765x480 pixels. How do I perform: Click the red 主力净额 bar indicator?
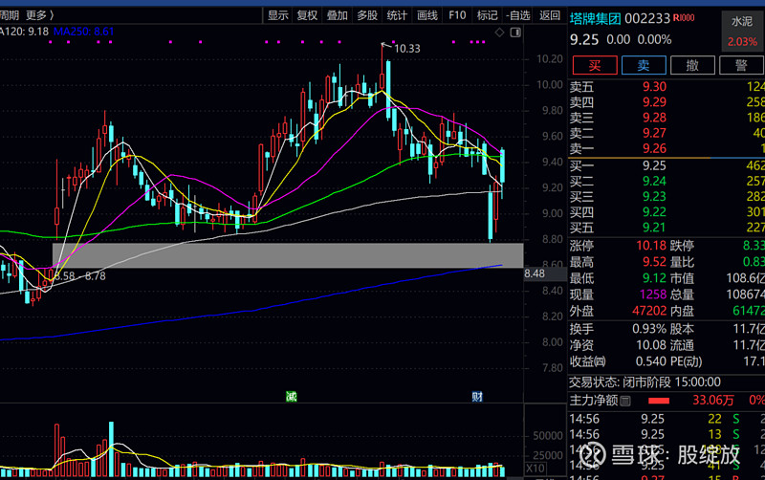[659, 401]
